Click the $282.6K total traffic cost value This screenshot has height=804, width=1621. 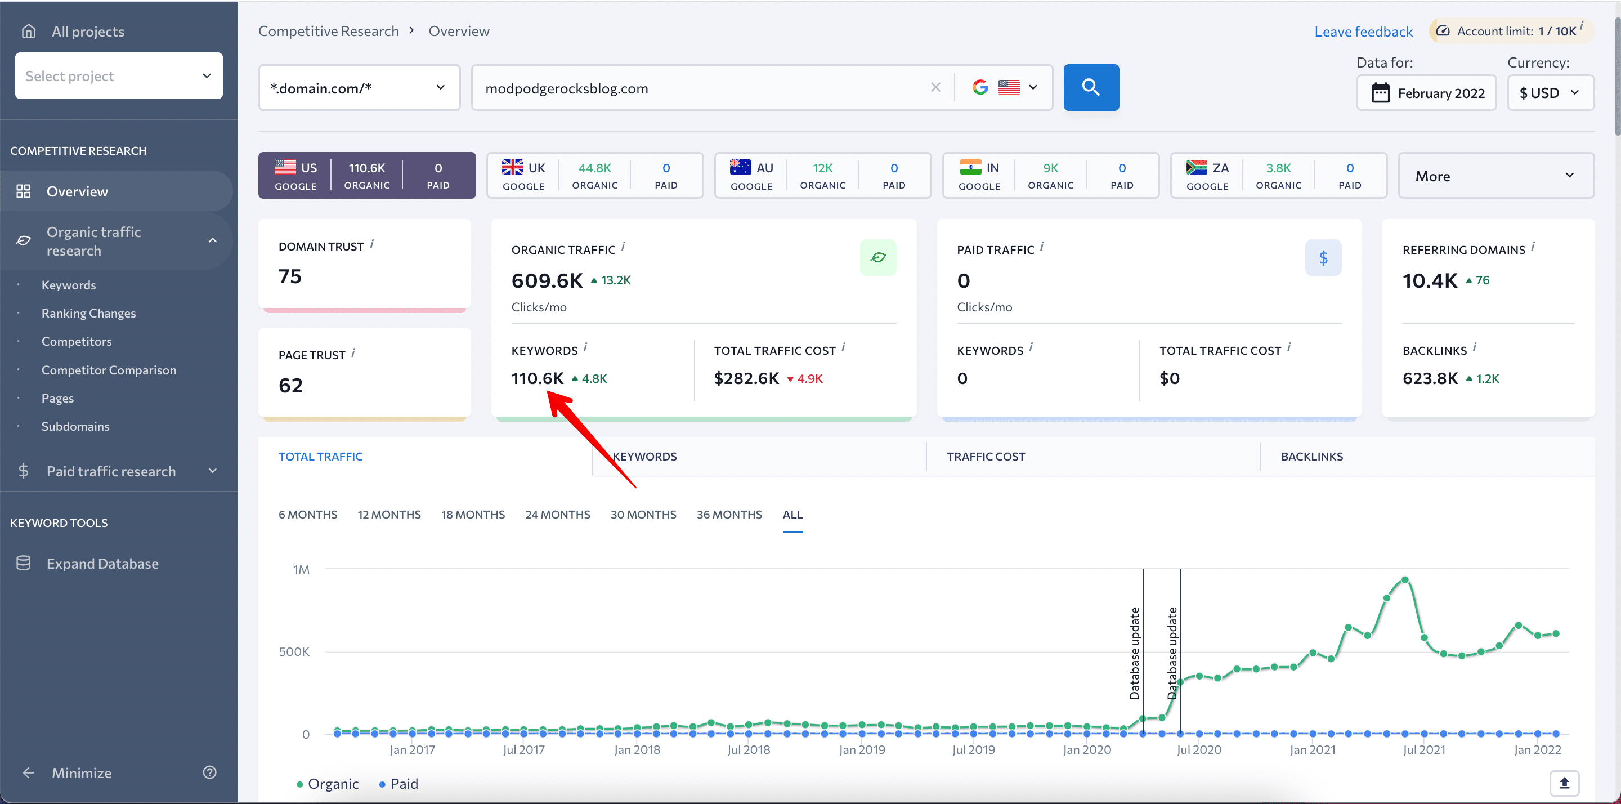click(746, 378)
